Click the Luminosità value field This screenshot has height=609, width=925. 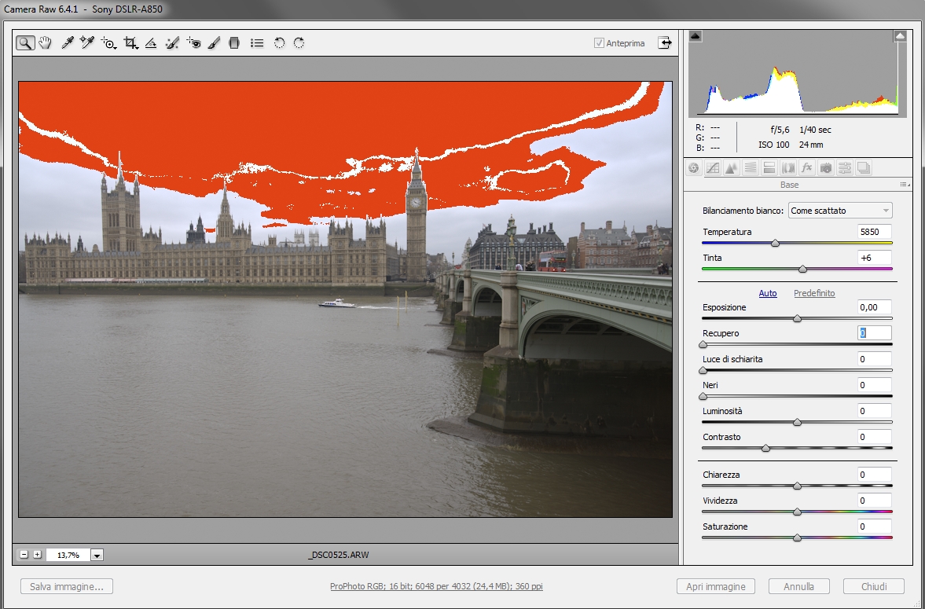point(874,411)
